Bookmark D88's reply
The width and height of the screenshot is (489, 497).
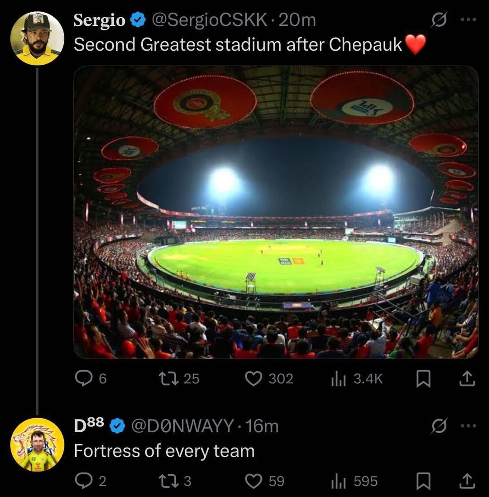[423, 481]
